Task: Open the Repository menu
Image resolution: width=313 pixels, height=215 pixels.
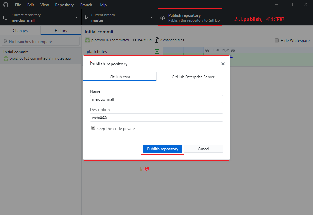Action: 65,5
